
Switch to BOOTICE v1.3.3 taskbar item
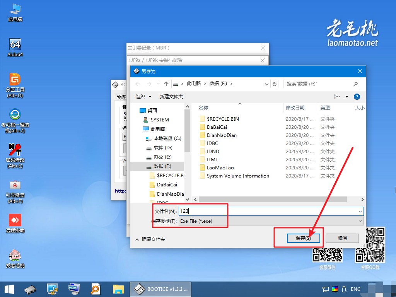coord(160,289)
